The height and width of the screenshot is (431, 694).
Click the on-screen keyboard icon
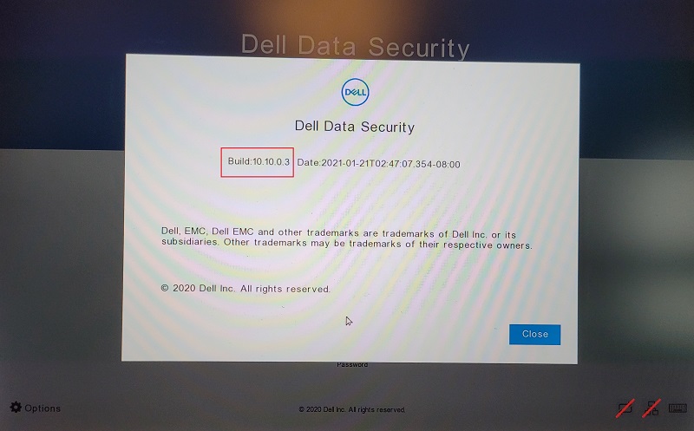678,408
